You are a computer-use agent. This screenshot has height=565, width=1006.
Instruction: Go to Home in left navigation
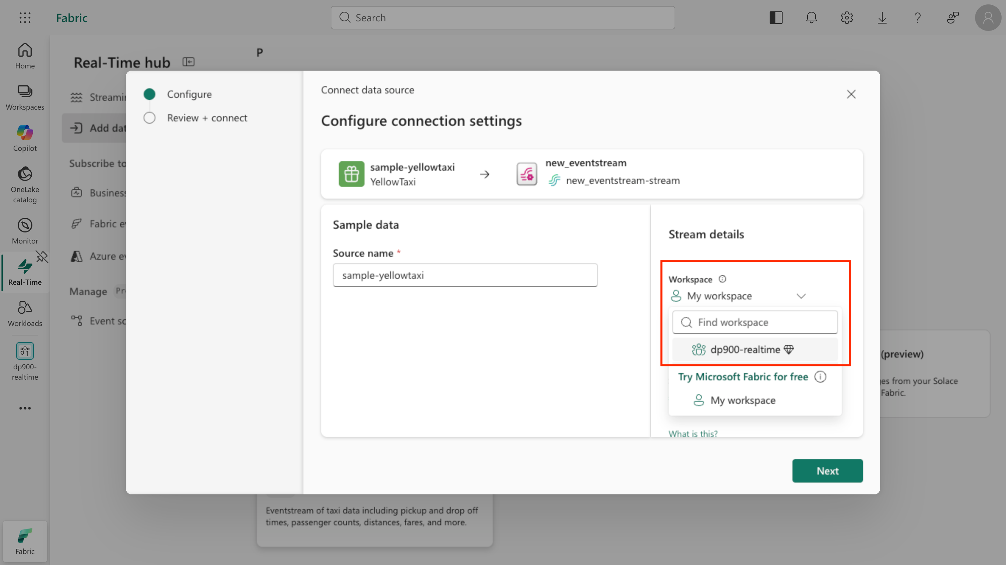pos(25,56)
